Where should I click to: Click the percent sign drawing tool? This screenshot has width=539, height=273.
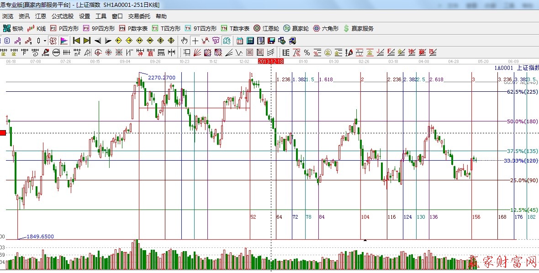coord(306,52)
